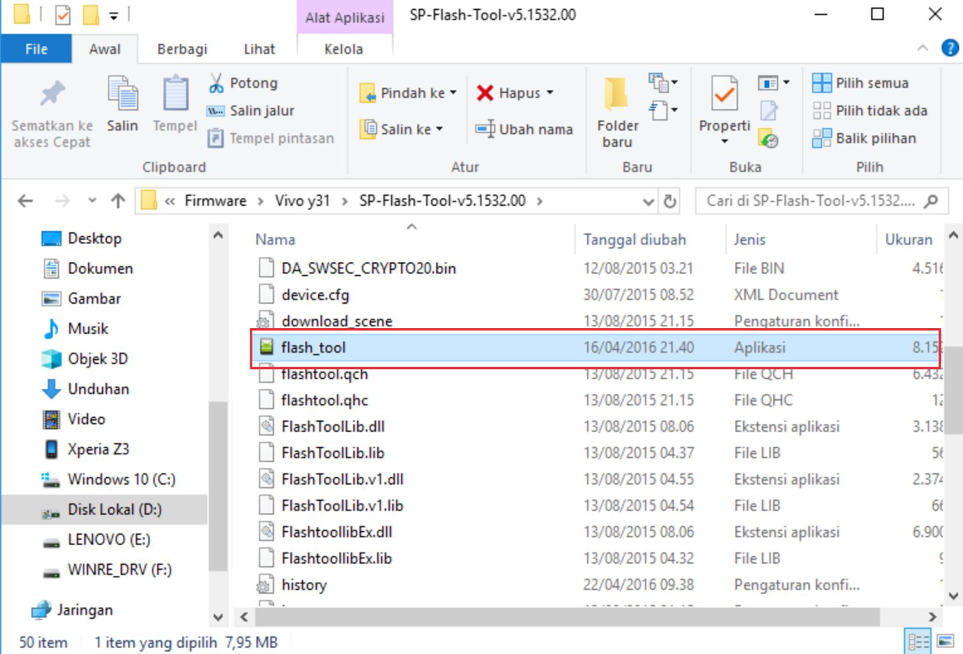Copy the file path with Salin jalur
963x654 pixels.
pyautogui.click(x=250, y=111)
